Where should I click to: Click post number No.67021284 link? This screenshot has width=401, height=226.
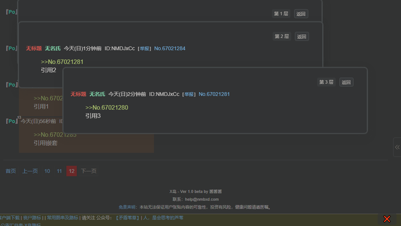(x=170, y=49)
